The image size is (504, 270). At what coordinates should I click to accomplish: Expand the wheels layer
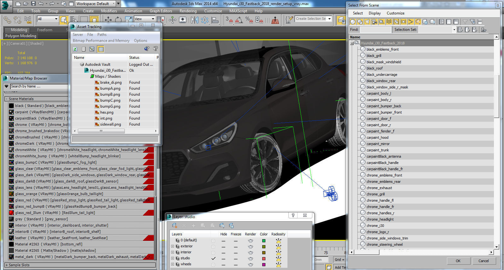click(172, 264)
